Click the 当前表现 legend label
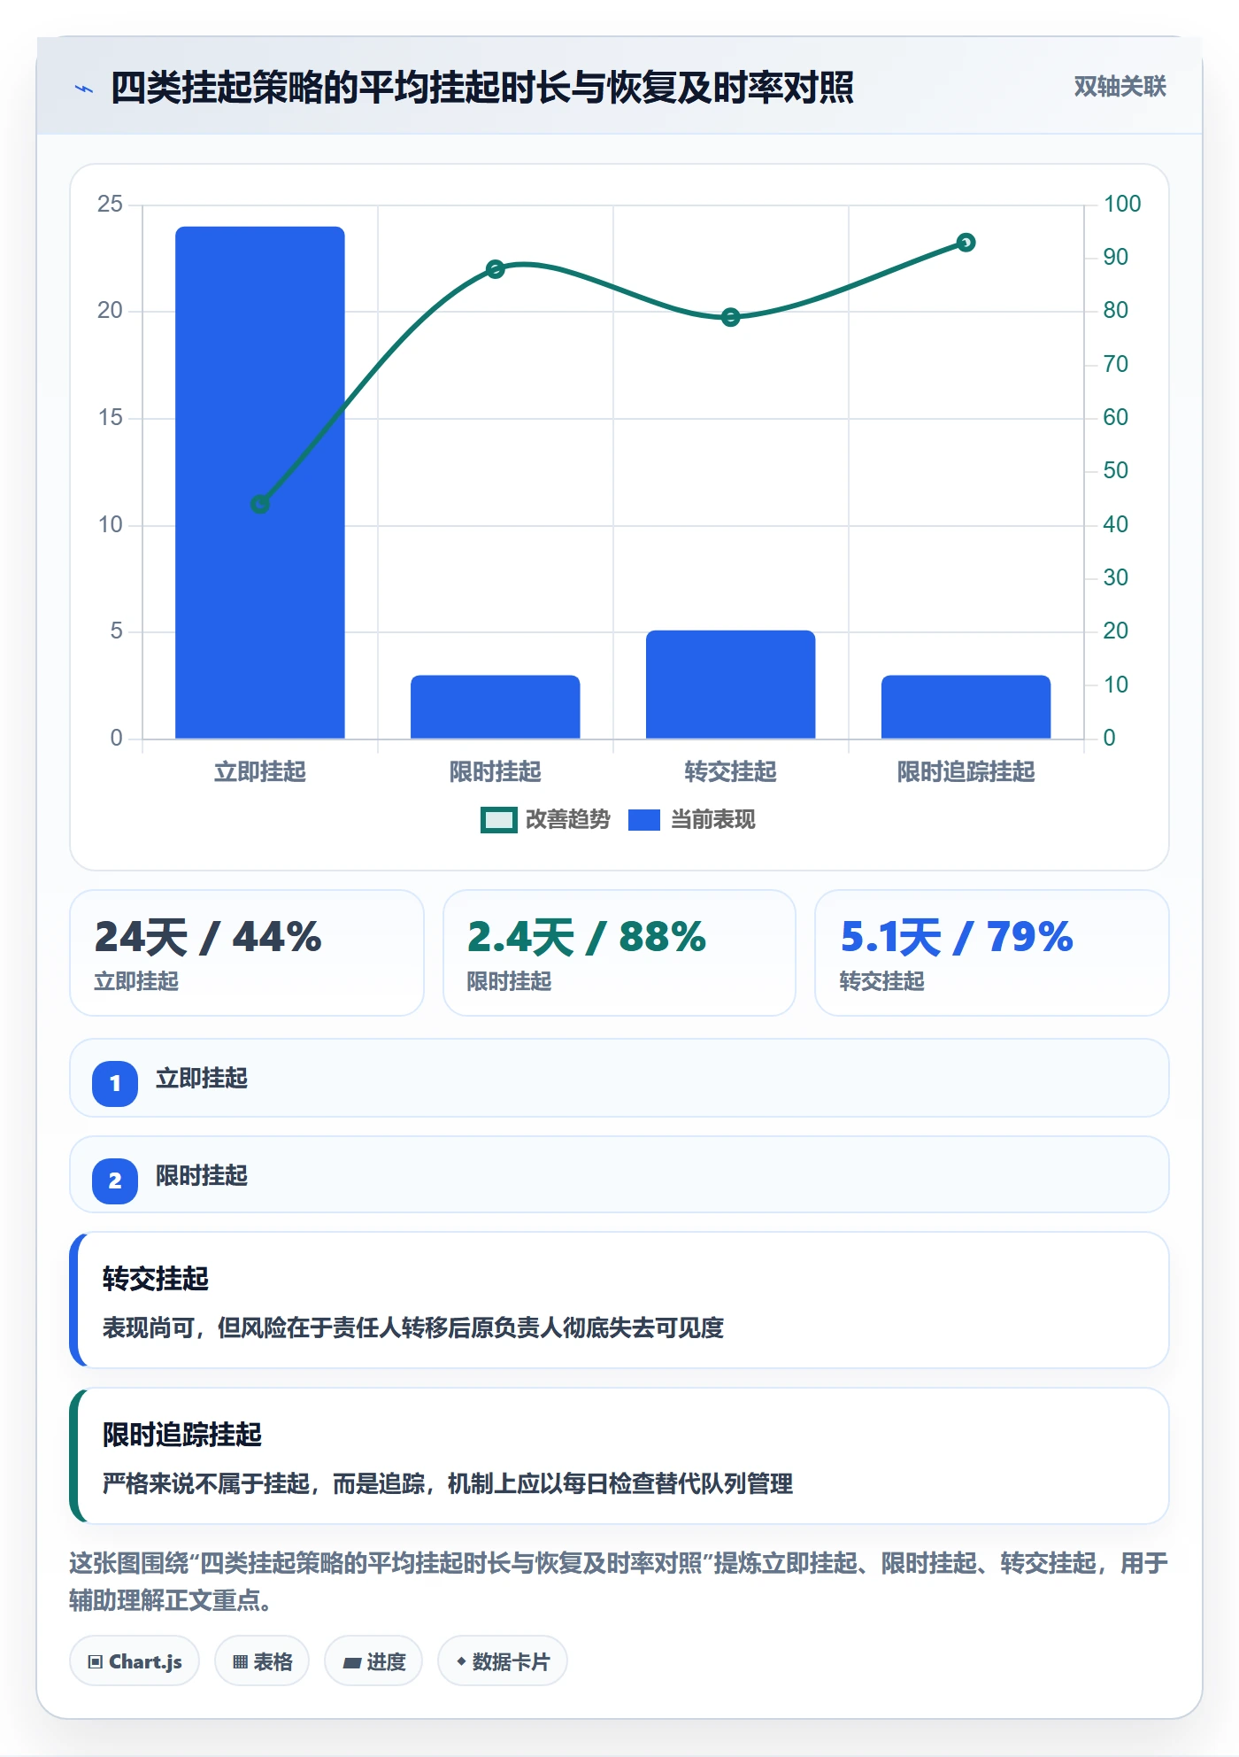Screen dimensions: 1239x1757 click(x=712, y=820)
